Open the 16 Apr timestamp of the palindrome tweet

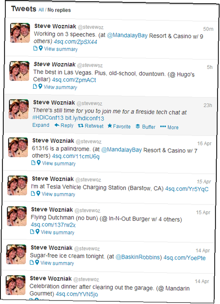205,143
